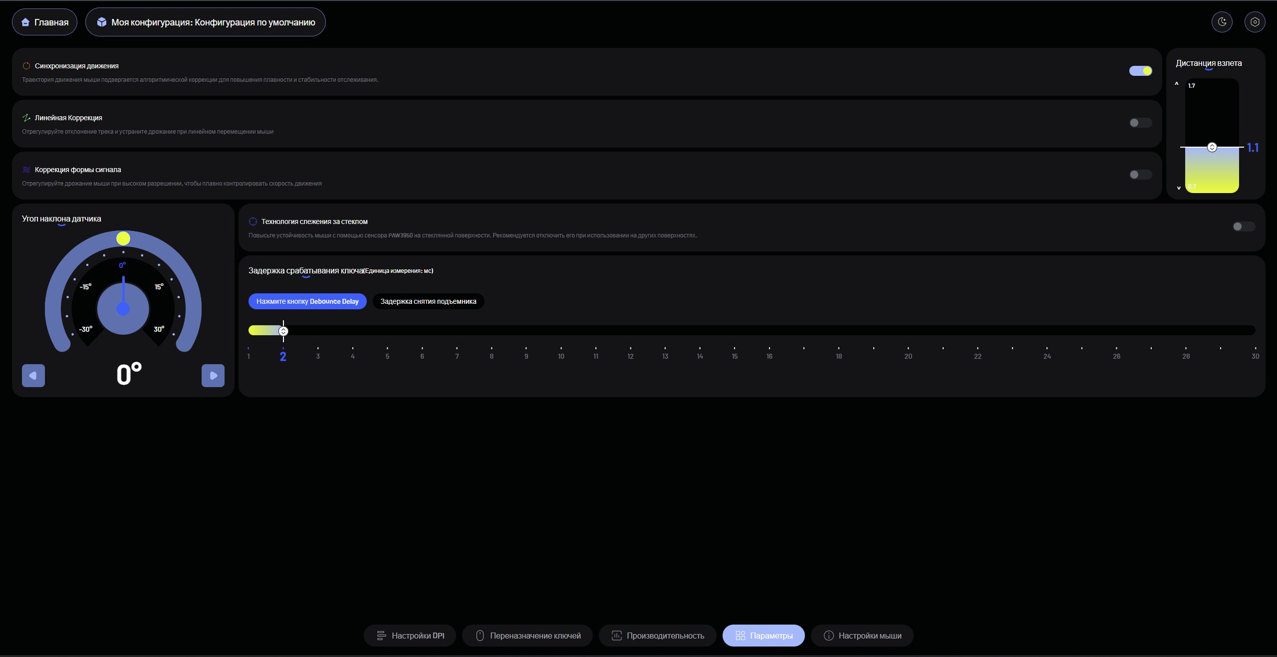Enable Технология слежения за стеклом toggle

click(1243, 226)
